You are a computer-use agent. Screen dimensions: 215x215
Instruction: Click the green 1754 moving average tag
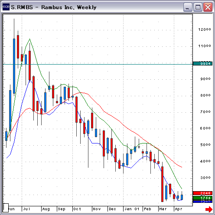202,198
